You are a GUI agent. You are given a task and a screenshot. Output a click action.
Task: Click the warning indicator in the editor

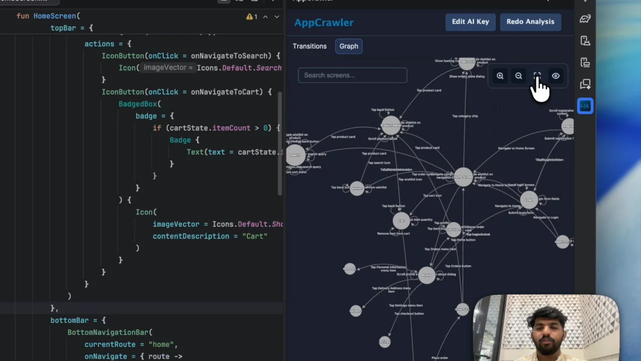[251, 17]
